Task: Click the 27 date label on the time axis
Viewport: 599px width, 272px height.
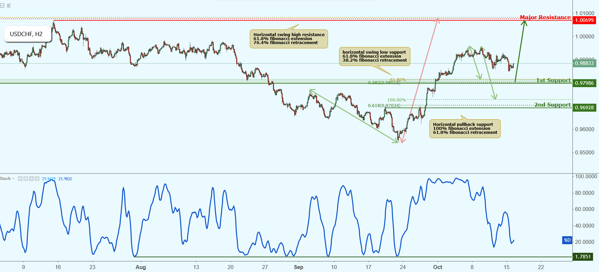Action: click(265, 267)
